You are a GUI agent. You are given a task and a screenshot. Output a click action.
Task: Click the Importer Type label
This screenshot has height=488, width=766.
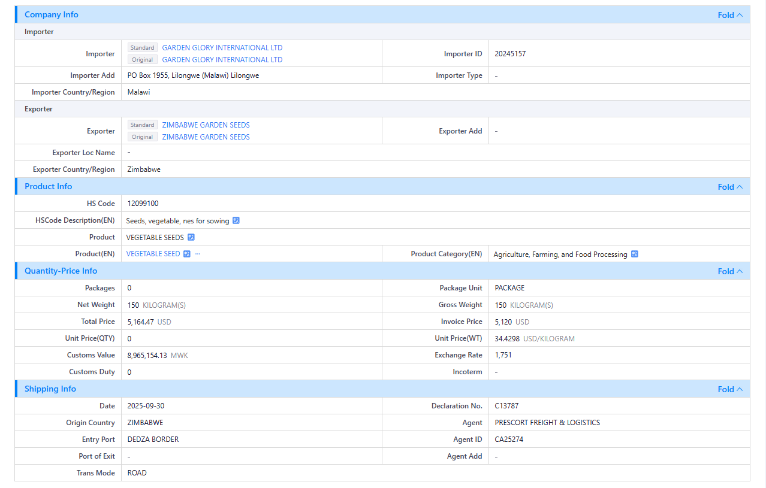[x=459, y=75]
